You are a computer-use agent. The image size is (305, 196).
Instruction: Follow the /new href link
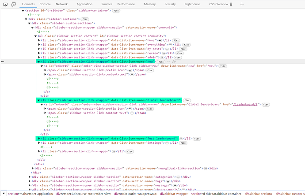211,66
